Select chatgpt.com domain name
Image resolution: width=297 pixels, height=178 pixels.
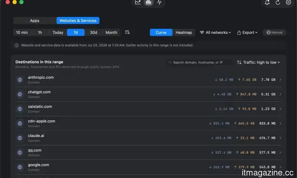39,92
